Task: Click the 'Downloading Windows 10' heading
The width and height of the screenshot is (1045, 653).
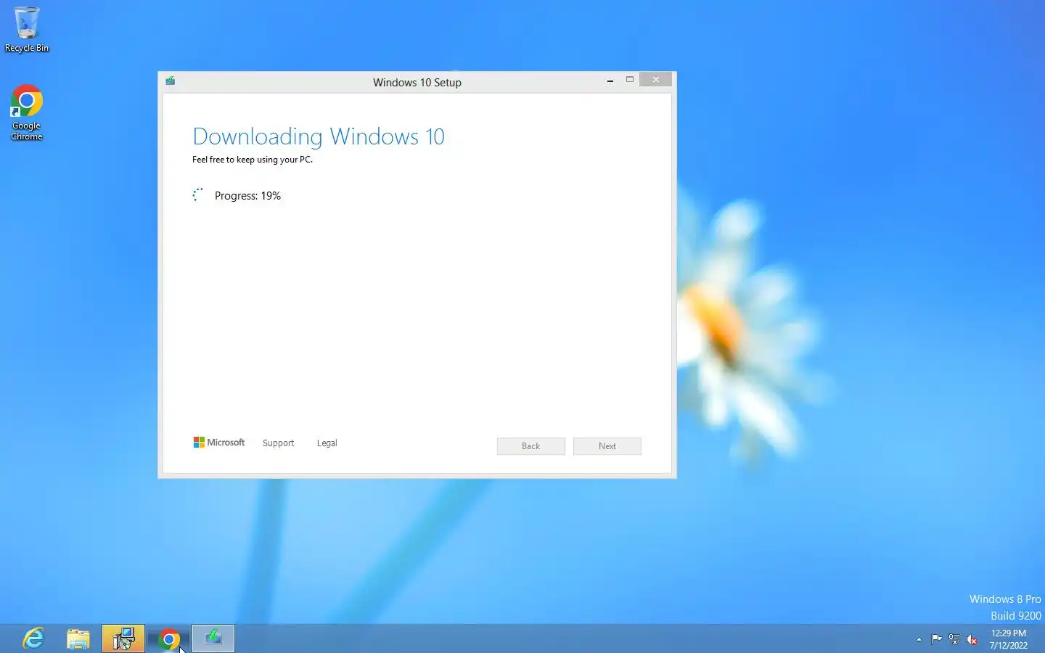Action: point(319,136)
